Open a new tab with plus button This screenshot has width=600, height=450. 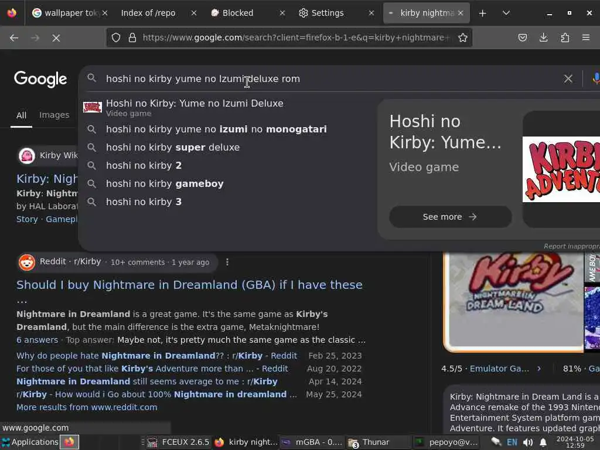click(x=483, y=13)
